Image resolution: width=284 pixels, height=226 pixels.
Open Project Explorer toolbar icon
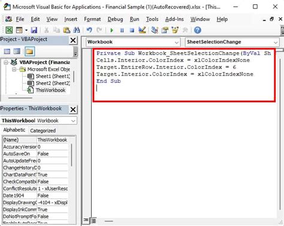tap(155, 30)
